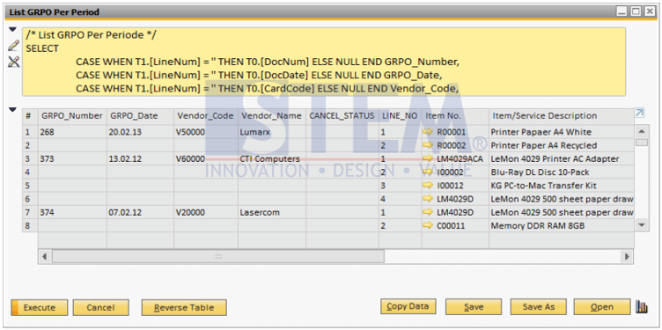The width and height of the screenshot is (662, 330).
Task: Open link arrow for item I00012
Action: (428, 186)
